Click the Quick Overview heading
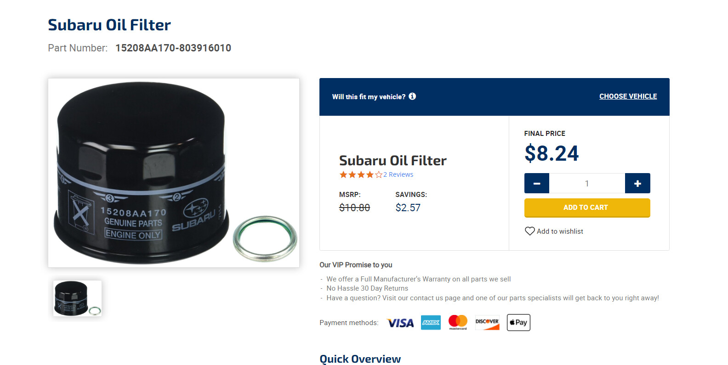728x365 pixels. 360,359
